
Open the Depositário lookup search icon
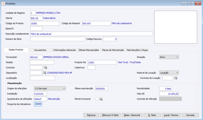coord(45,73)
